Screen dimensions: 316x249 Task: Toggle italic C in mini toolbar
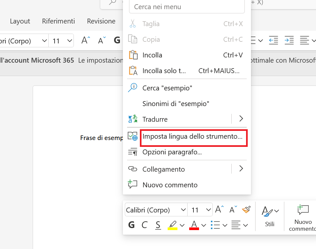click(144, 225)
